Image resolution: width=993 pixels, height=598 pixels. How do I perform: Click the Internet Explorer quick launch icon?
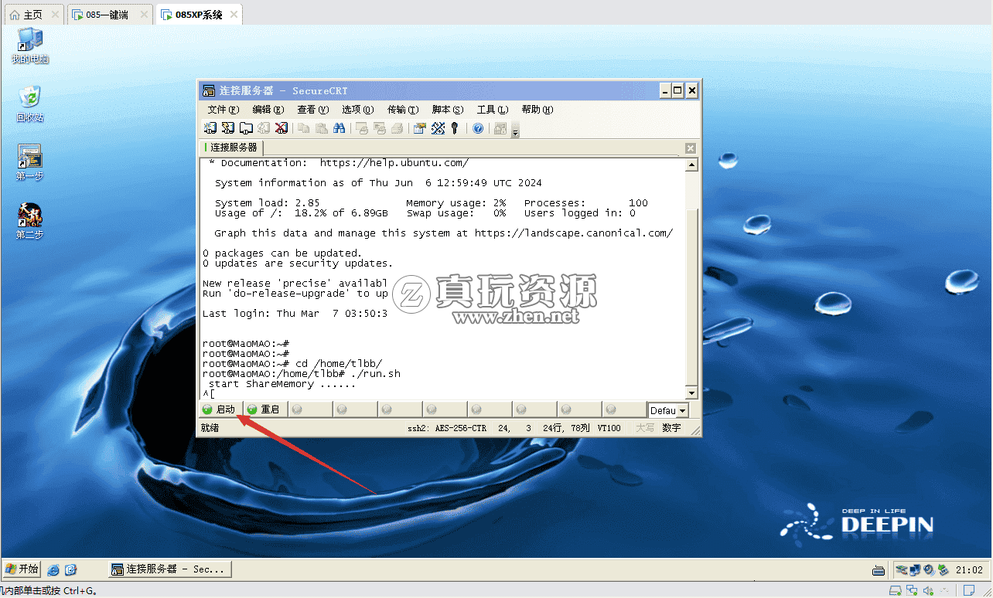pyautogui.click(x=53, y=570)
